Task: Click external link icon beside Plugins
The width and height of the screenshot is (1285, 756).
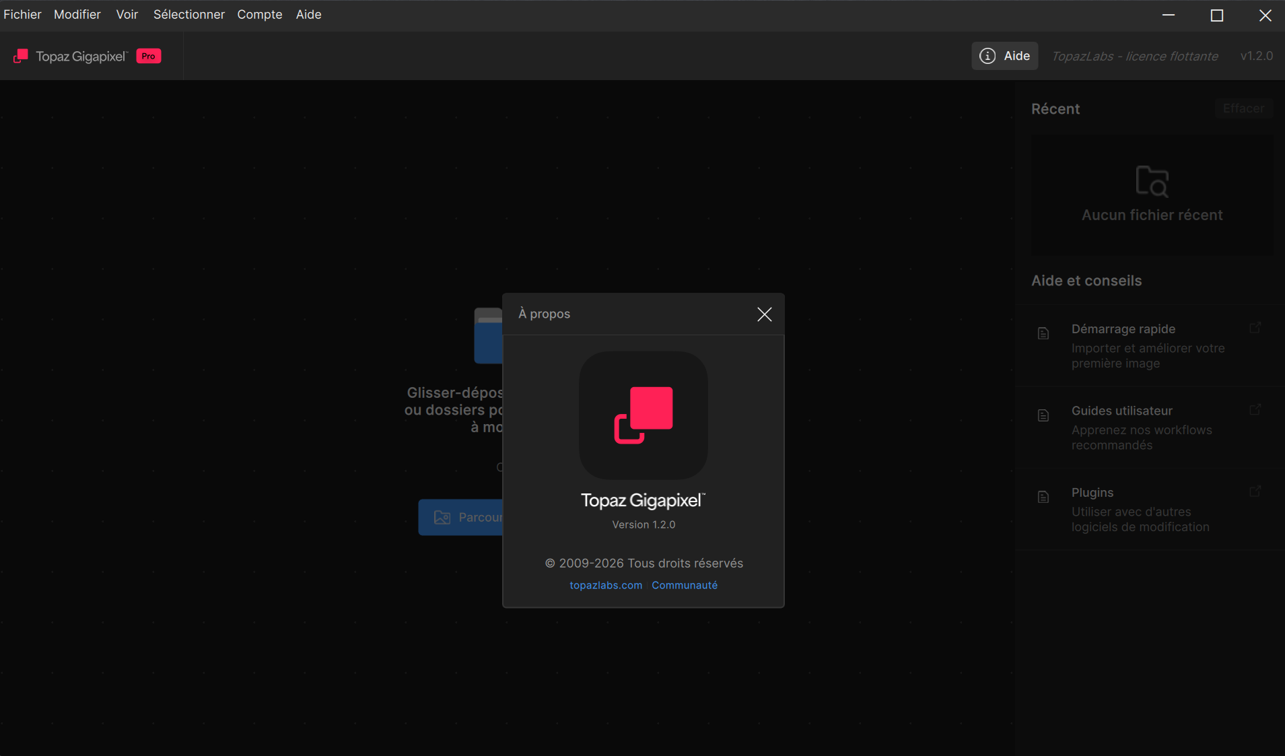Action: [1255, 491]
